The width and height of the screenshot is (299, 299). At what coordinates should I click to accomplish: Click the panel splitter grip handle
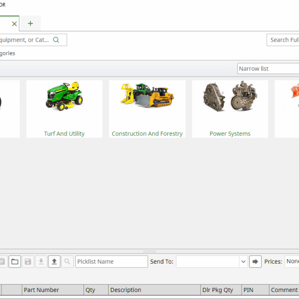pos(149,252)
